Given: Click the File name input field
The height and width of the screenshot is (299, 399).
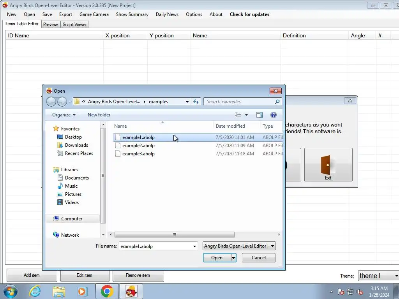Looking at the screenshot, I should (x=155, y=246).
